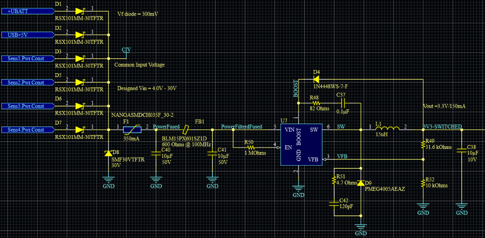
Task: Click the EN pin label on U7
Action: pyautogui.click(x=288, y=148)
